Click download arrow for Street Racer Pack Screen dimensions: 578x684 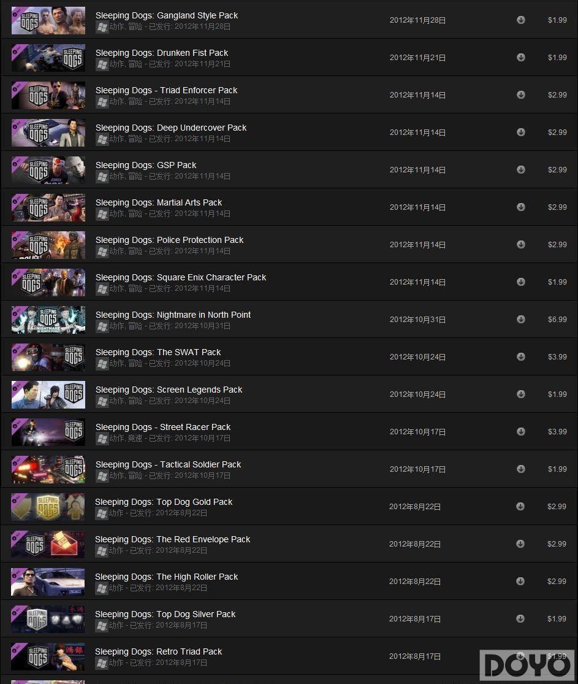click(520, 431)
